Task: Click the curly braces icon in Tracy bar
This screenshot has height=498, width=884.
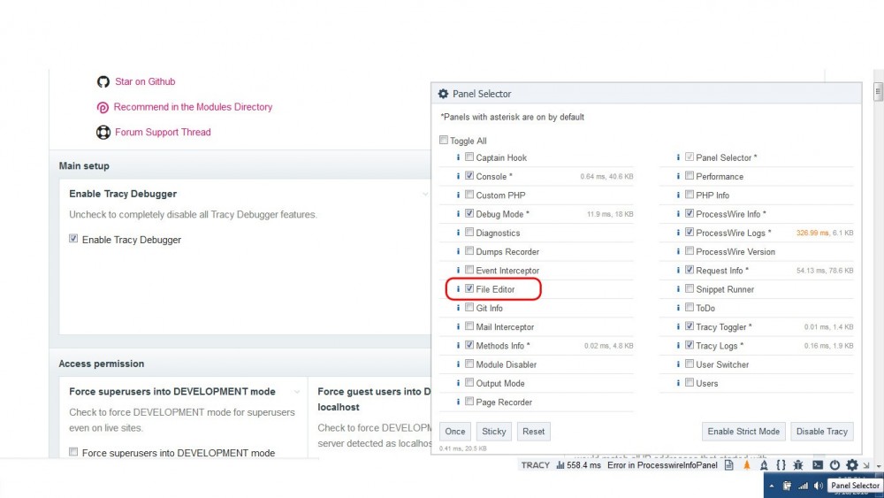Action: click(781, 465)
